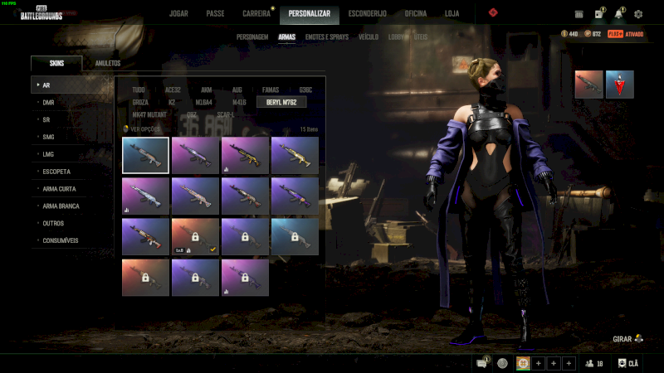Image resolution: width=664 pixels, height=373 pixels.
Task: Click the orange PLUS+ badge
Action: (615, 34)
